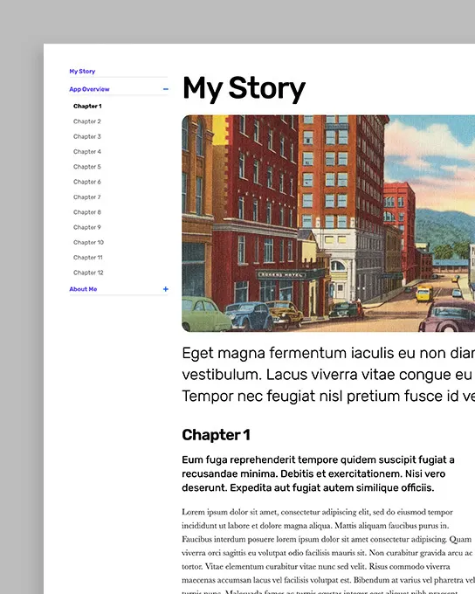Navigate to Chapter 8 in the sidebar
Screen dimensions: 475x594
tap(87, 212)
